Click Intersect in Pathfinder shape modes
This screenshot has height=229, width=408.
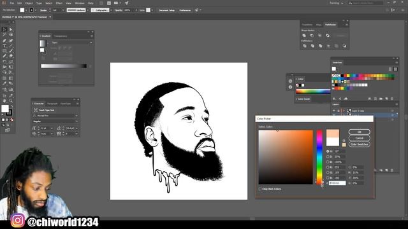(x=320, y=36)
